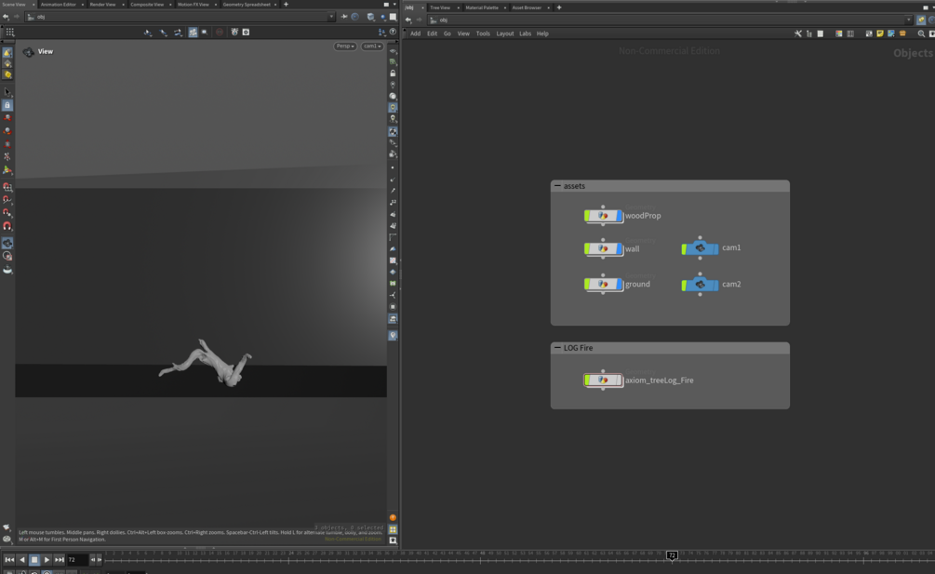
Task: Click the frame 72 timeline marker
Action: [672, 554]
